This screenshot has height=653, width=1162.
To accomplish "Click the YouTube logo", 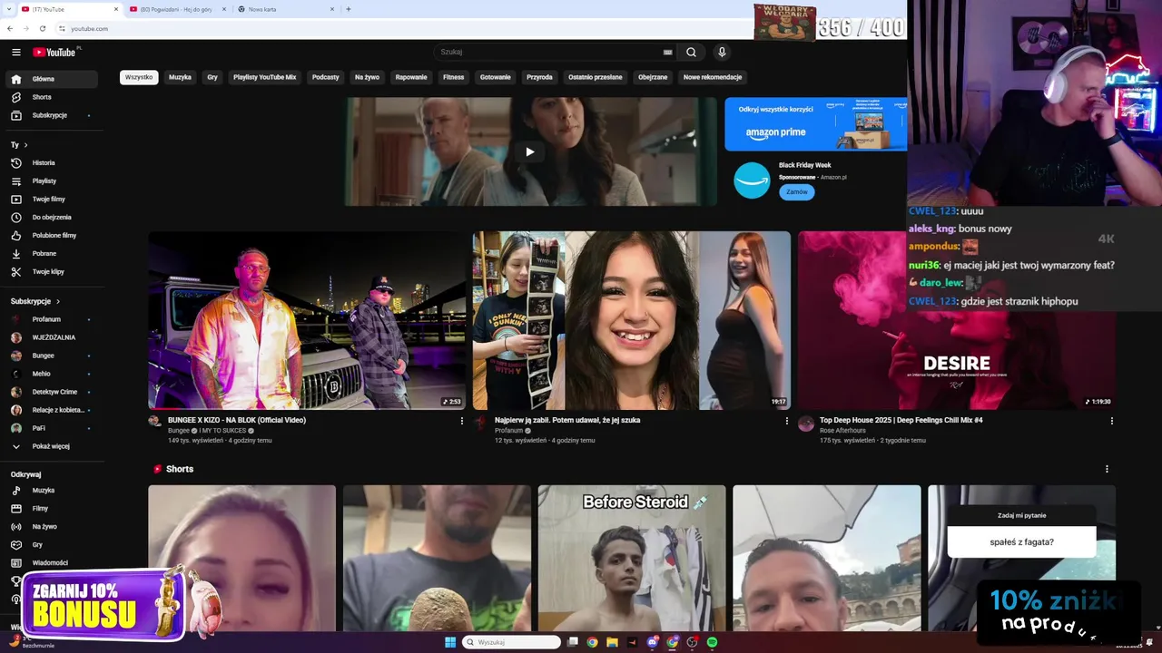I will [54, 52].
